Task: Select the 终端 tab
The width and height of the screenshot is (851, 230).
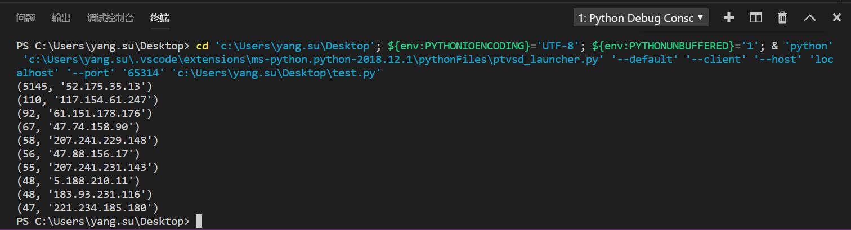Action: tap(160, 18)
